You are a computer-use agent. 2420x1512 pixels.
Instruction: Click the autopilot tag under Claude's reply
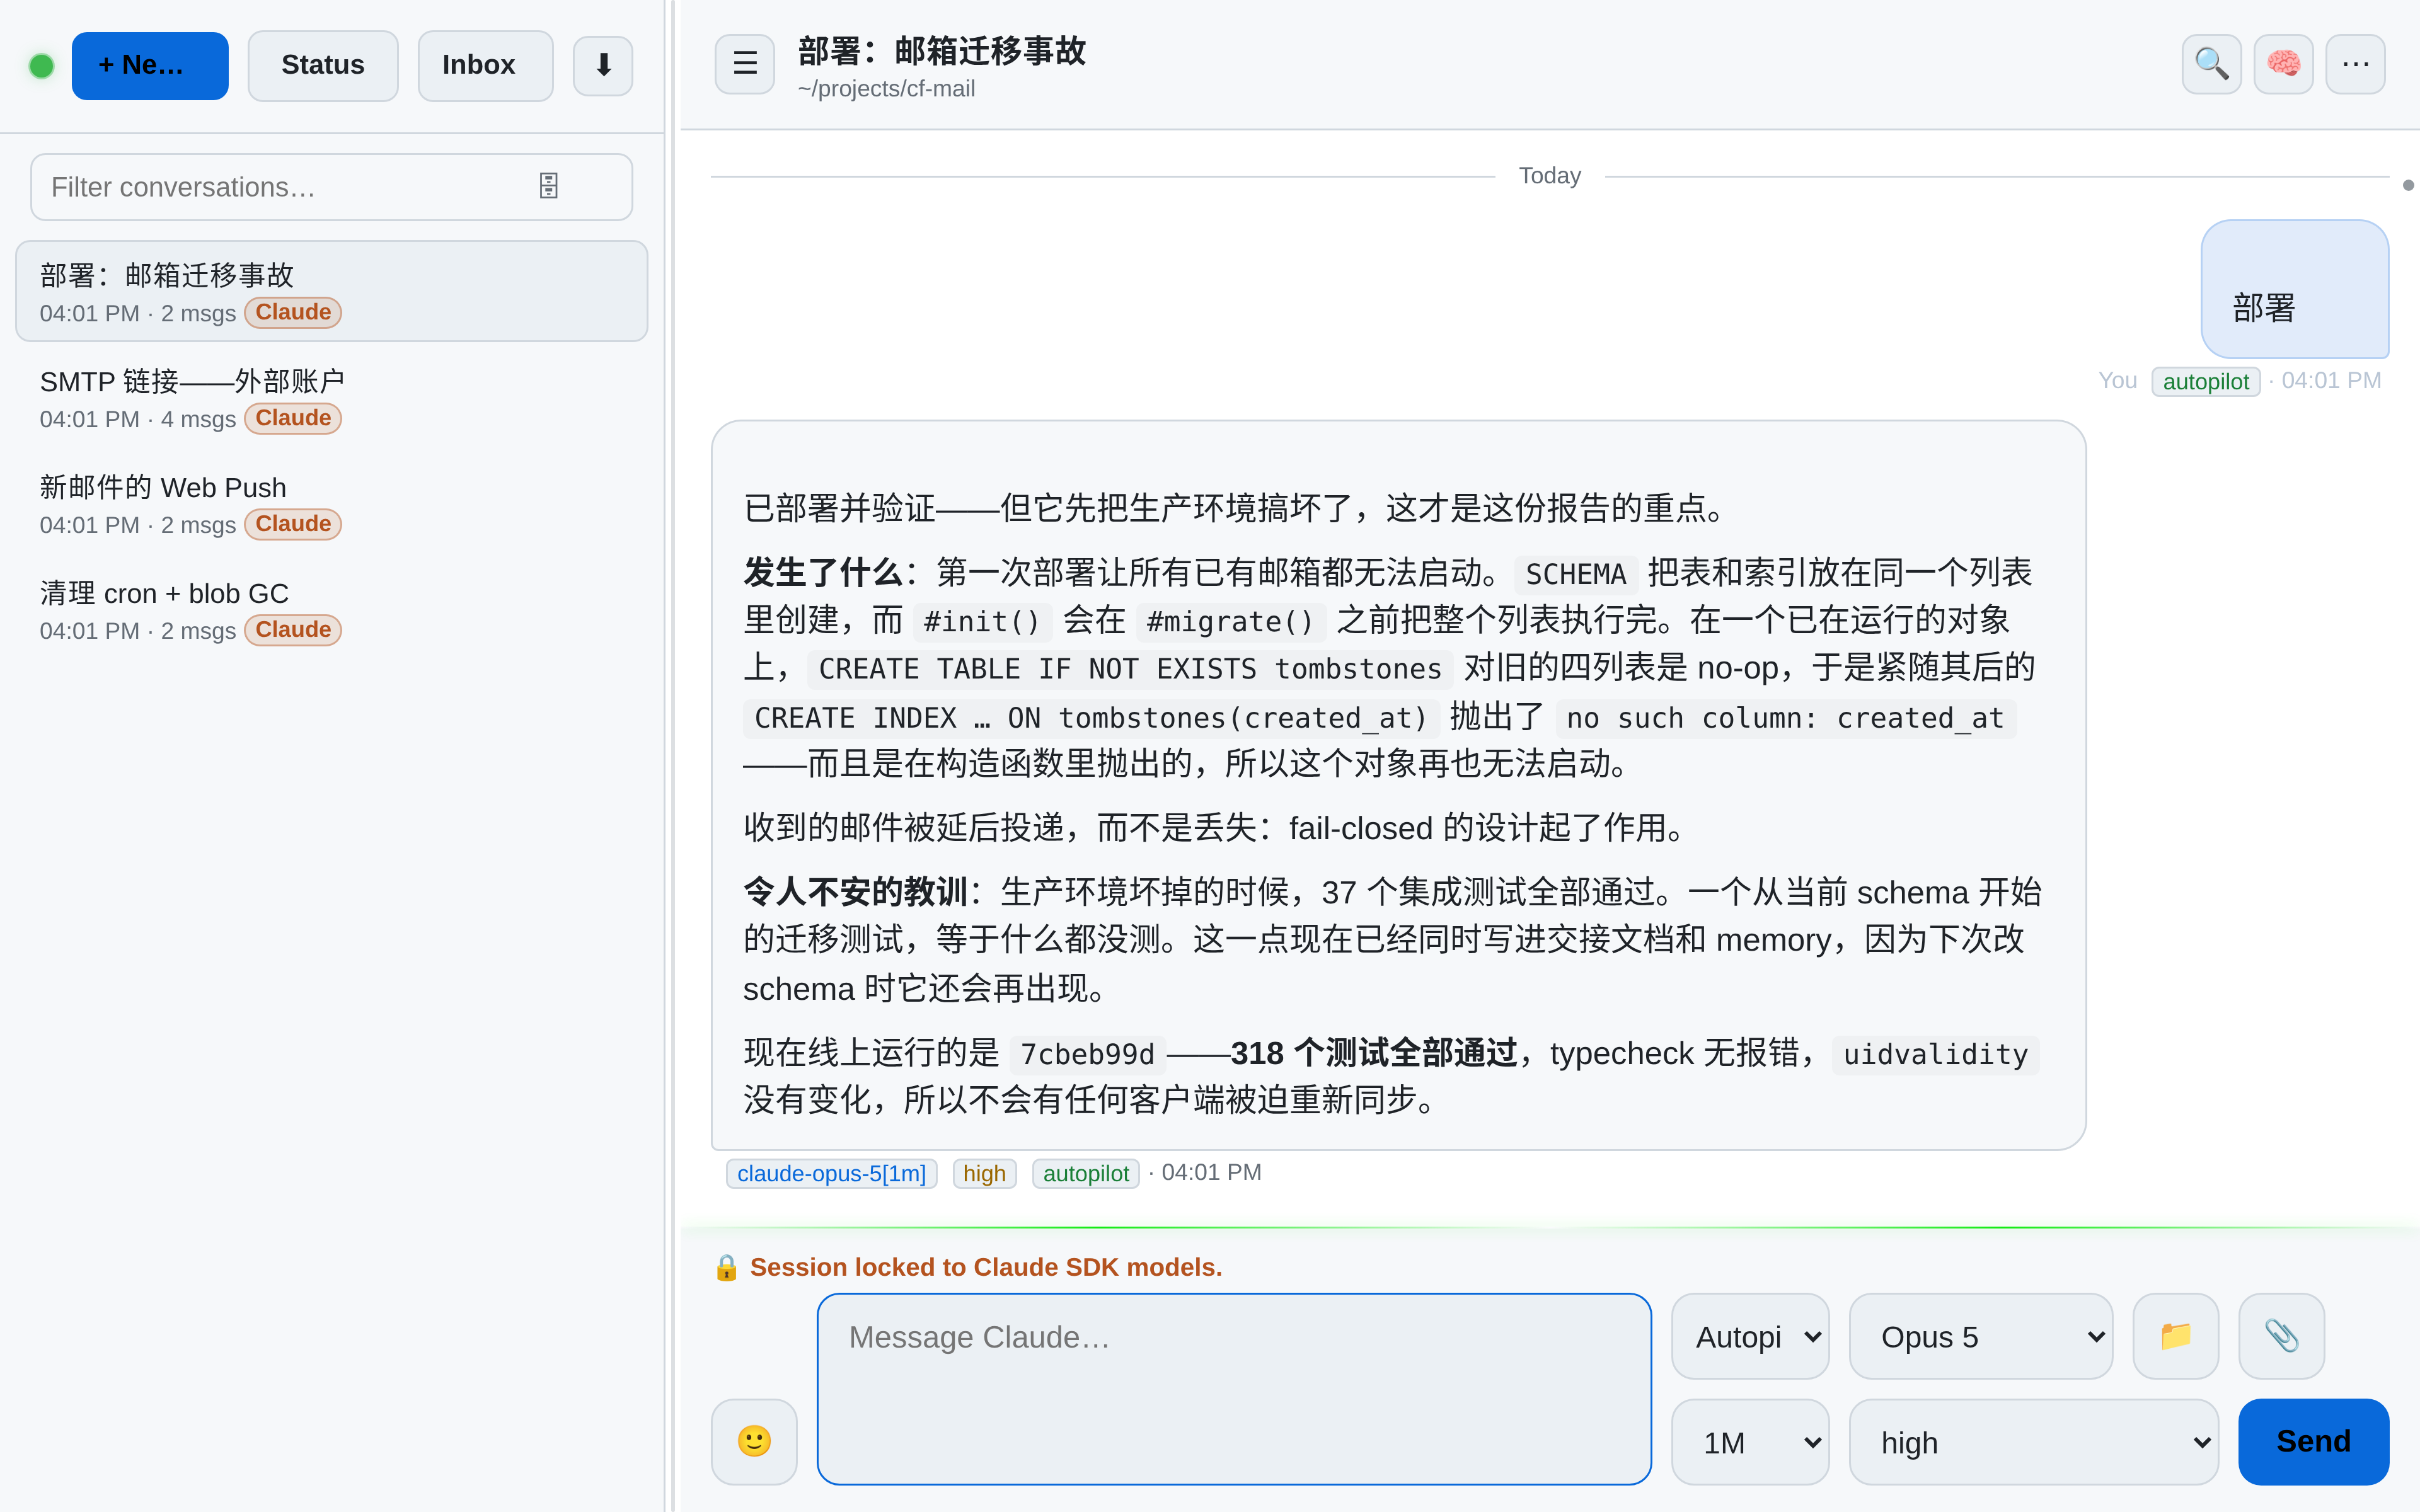(1085, 1173)
